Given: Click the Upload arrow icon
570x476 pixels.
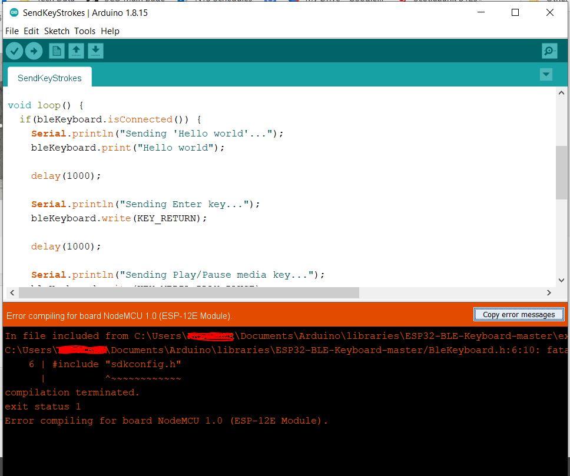Looking at the screenshot, I should 34,51.
